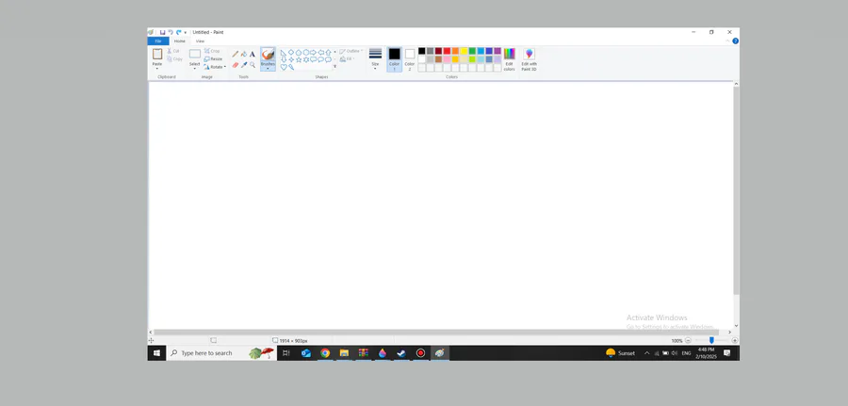
Task: Choose the lightning bolt shape
Action: (x=291, y=67)
